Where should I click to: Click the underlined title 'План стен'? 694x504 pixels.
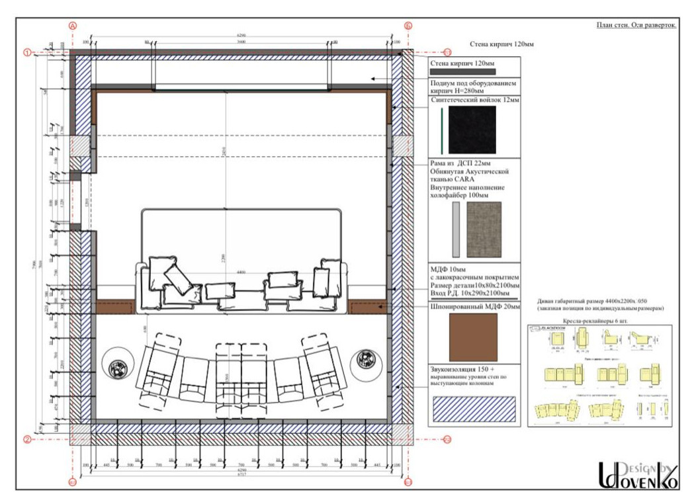636,26
